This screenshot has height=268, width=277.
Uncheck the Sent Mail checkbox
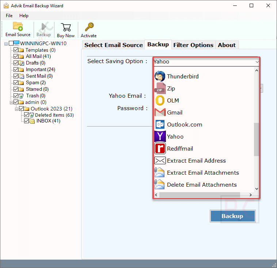tap(16, 76)
